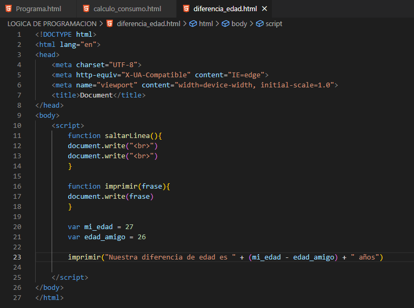Click document.write("<br>") on line 13
Viewport: 414px width, 308px height.
(x=113, y=156)
